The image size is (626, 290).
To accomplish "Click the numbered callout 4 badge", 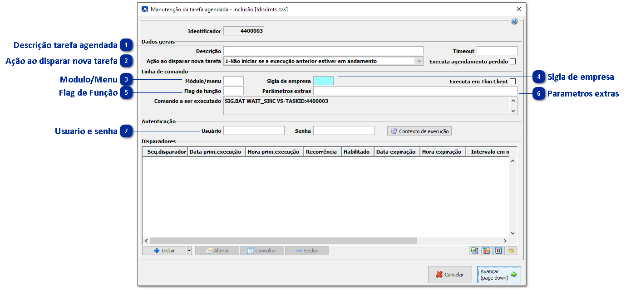I will tap(538, 77).
